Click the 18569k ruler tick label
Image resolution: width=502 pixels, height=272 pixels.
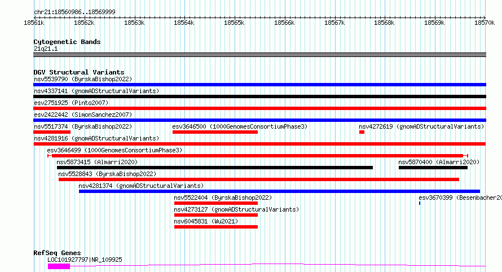pyautogui.click(x=434, y=23)
